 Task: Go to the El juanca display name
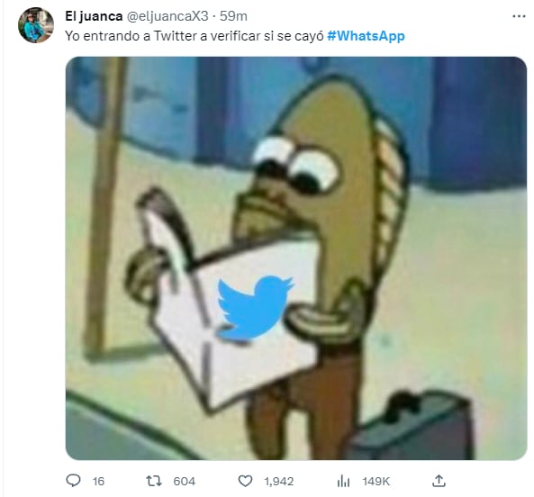[x=94, y=16]
